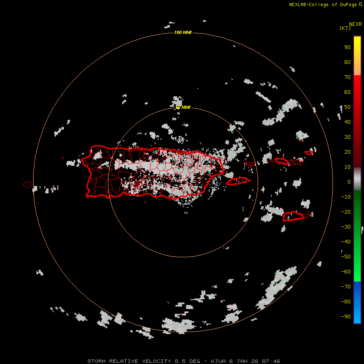Screen dimensions: 364x364
Task: Click the 50 NMI range ring label
Action: click(183, 107)
